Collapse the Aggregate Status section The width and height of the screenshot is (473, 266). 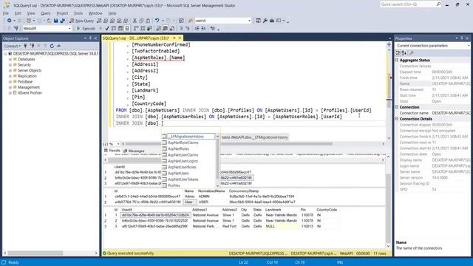tap(397, 60)
